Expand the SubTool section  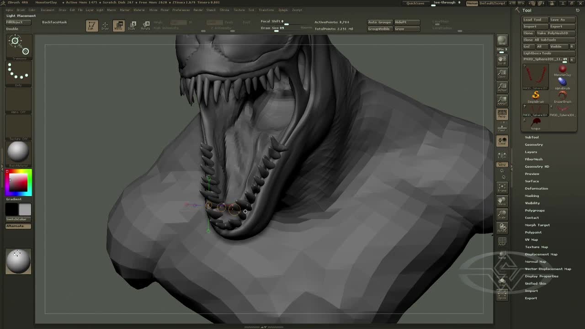(532, 137)
